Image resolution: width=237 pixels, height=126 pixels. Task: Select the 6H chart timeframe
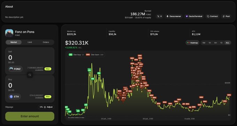[215, 43]
